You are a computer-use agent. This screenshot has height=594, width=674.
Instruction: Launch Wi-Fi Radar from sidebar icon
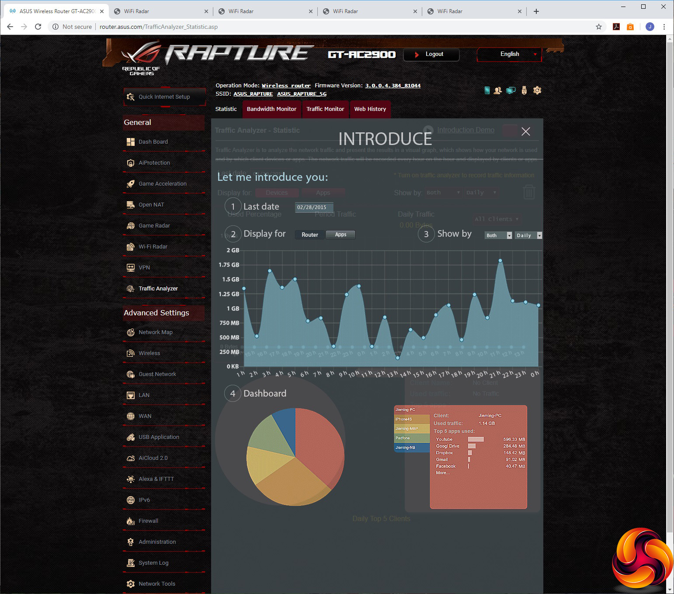130,247
